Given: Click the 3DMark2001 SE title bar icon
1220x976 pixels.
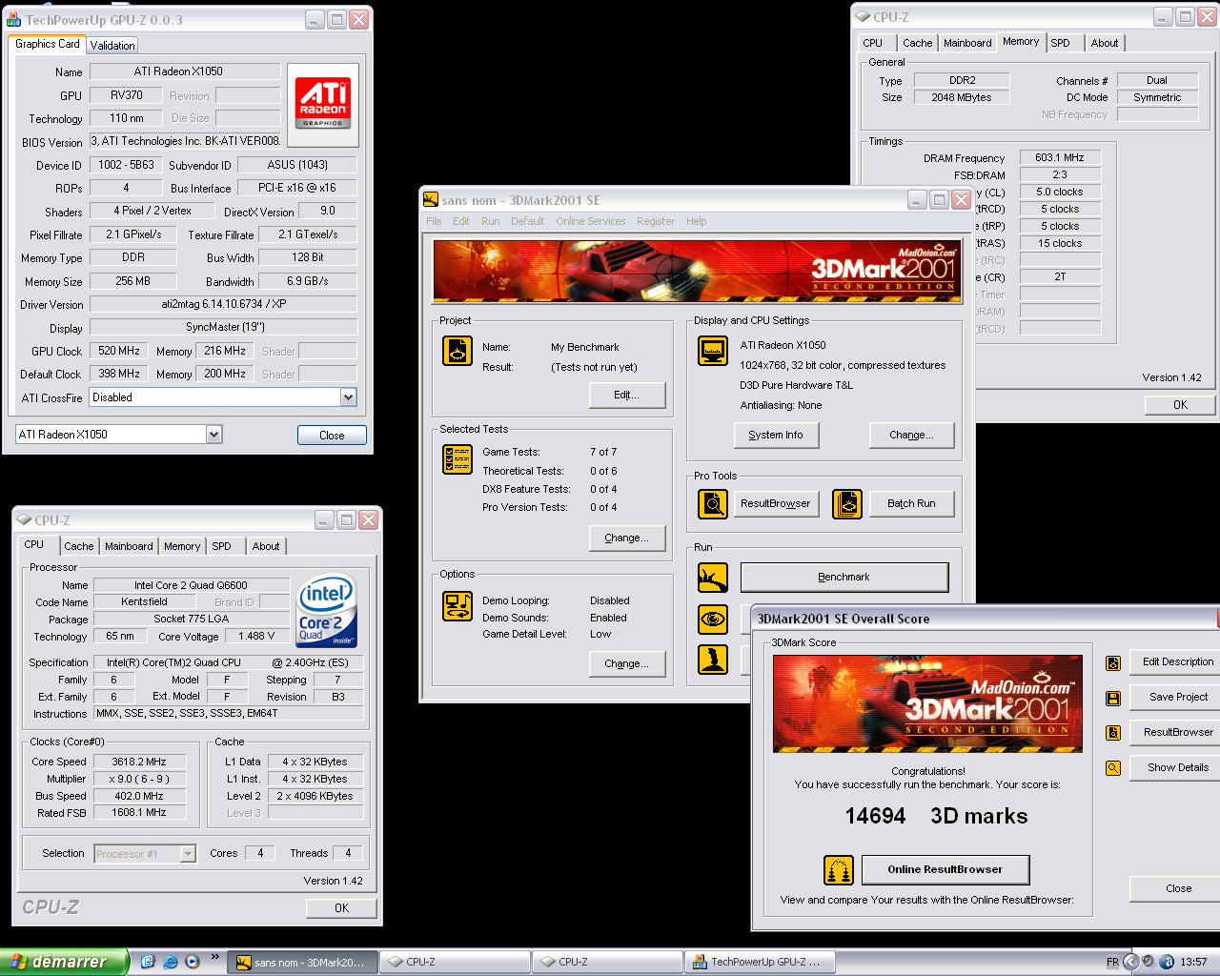Looking at the screenshot, I should pos(431,200).
